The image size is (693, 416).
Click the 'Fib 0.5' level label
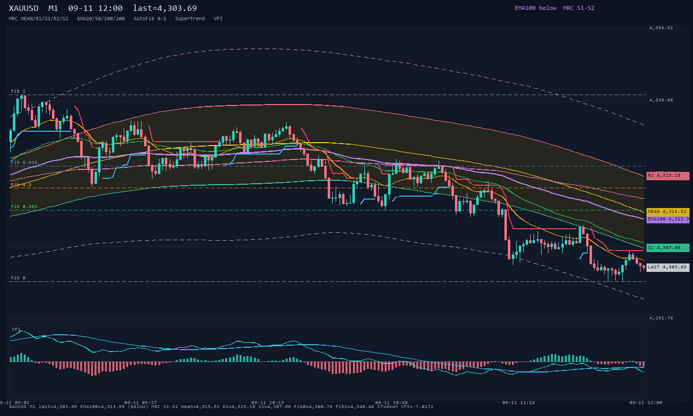click(x=21, y=184)
